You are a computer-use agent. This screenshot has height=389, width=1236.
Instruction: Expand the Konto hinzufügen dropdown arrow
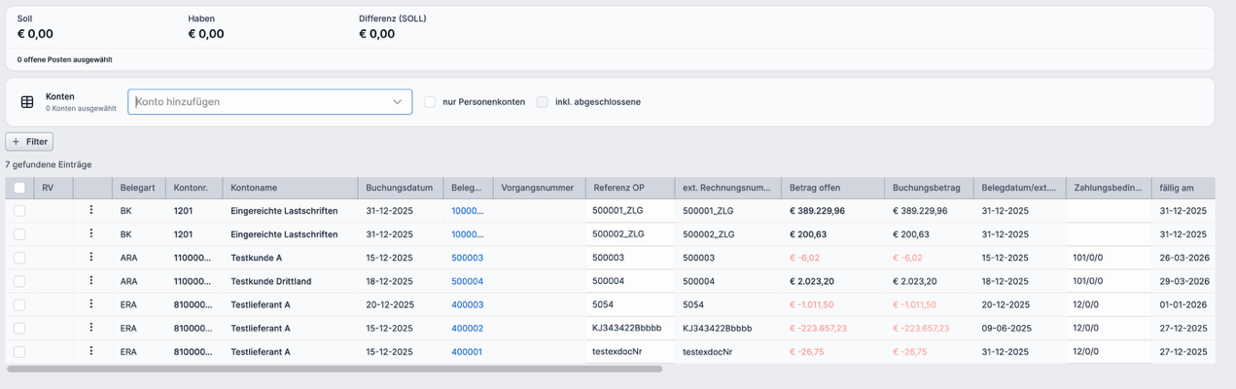click(x=397, y=102)
